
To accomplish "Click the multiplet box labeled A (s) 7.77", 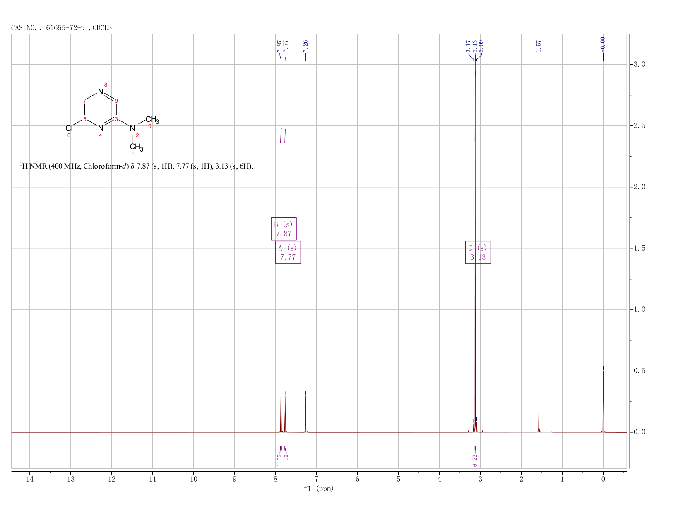I will (288, 252).
